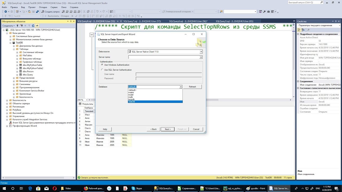This screenshot has width=342, height=192.
Task: Open the Правка menu
Action: click(x=14, y=7)
